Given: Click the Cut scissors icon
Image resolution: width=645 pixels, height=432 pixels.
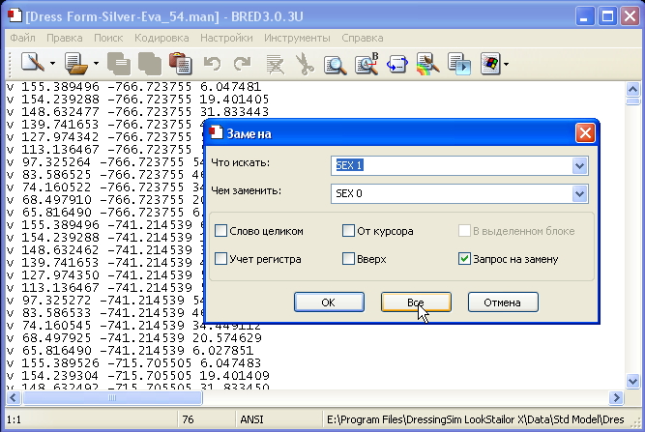Looking at the screenshot, I should click(305, 64).
